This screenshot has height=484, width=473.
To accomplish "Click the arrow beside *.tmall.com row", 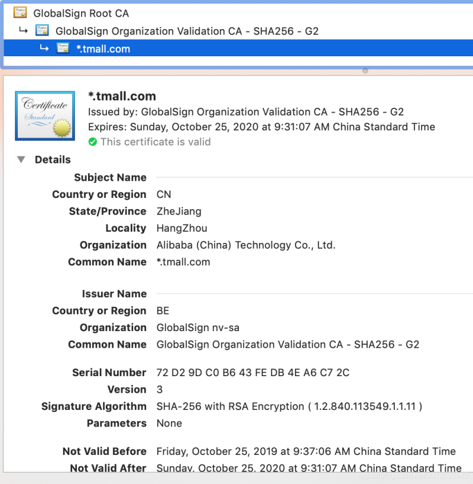I will click(44, 48).
